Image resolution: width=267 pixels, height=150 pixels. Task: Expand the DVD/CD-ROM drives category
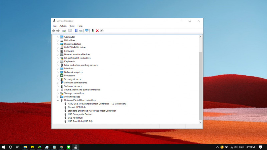tap(58, 47)
